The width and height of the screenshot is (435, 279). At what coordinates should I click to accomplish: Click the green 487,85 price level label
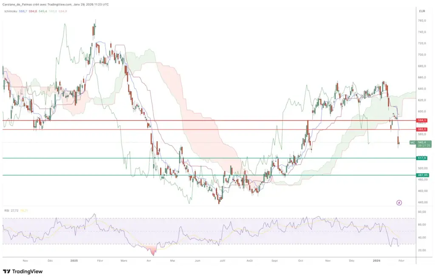[x=422, y=175]
